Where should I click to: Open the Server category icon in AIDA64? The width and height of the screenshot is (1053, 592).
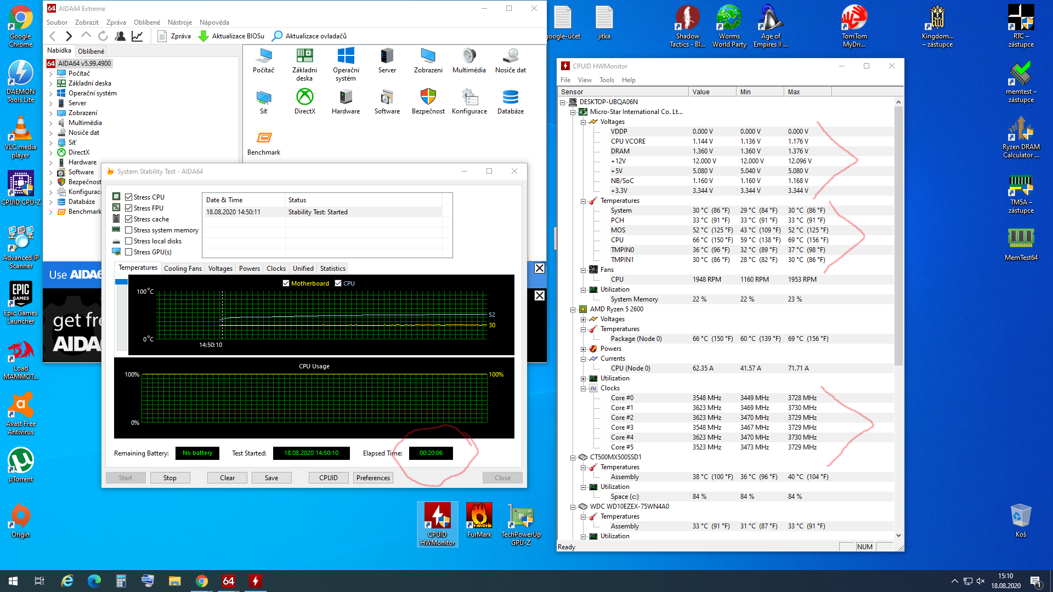[387, 61]
